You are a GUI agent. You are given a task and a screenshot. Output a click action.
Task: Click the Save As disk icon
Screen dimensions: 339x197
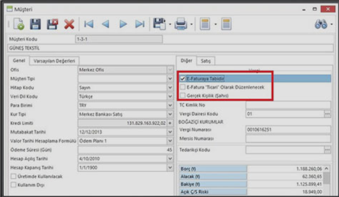[159, 24]
